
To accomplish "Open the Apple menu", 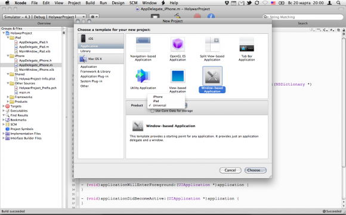I will click(x=8, y=3).
